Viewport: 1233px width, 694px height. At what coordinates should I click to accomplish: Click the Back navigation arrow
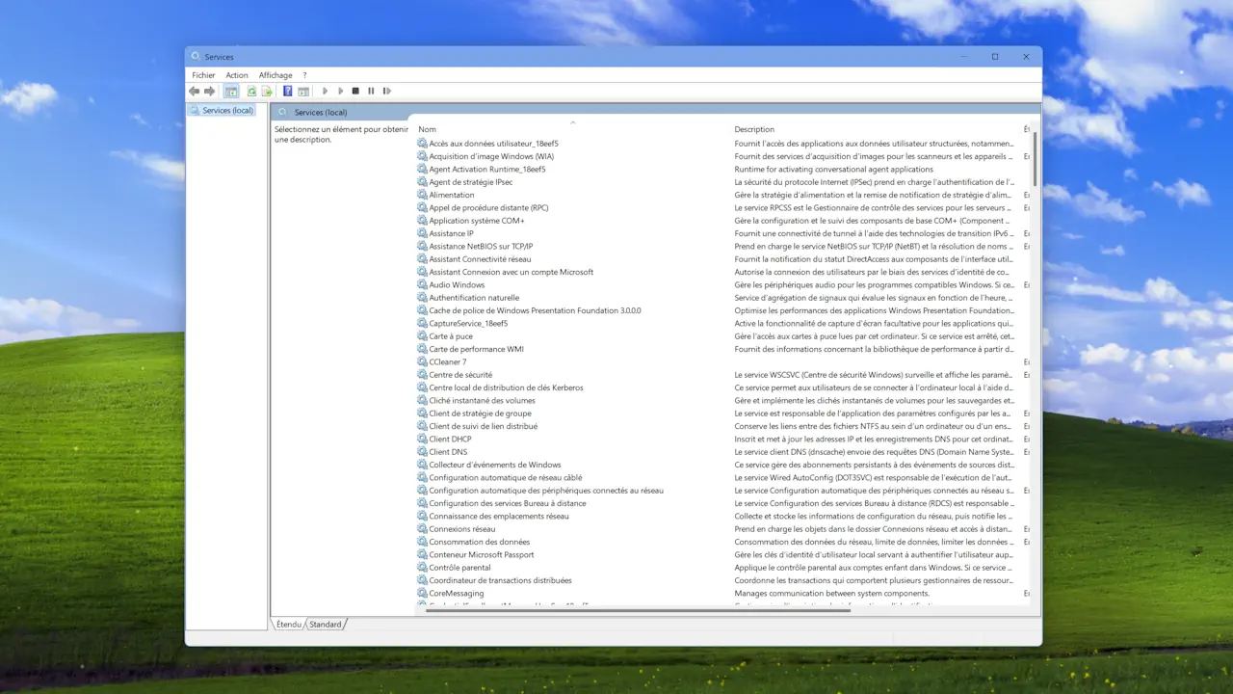click(194, 91)
